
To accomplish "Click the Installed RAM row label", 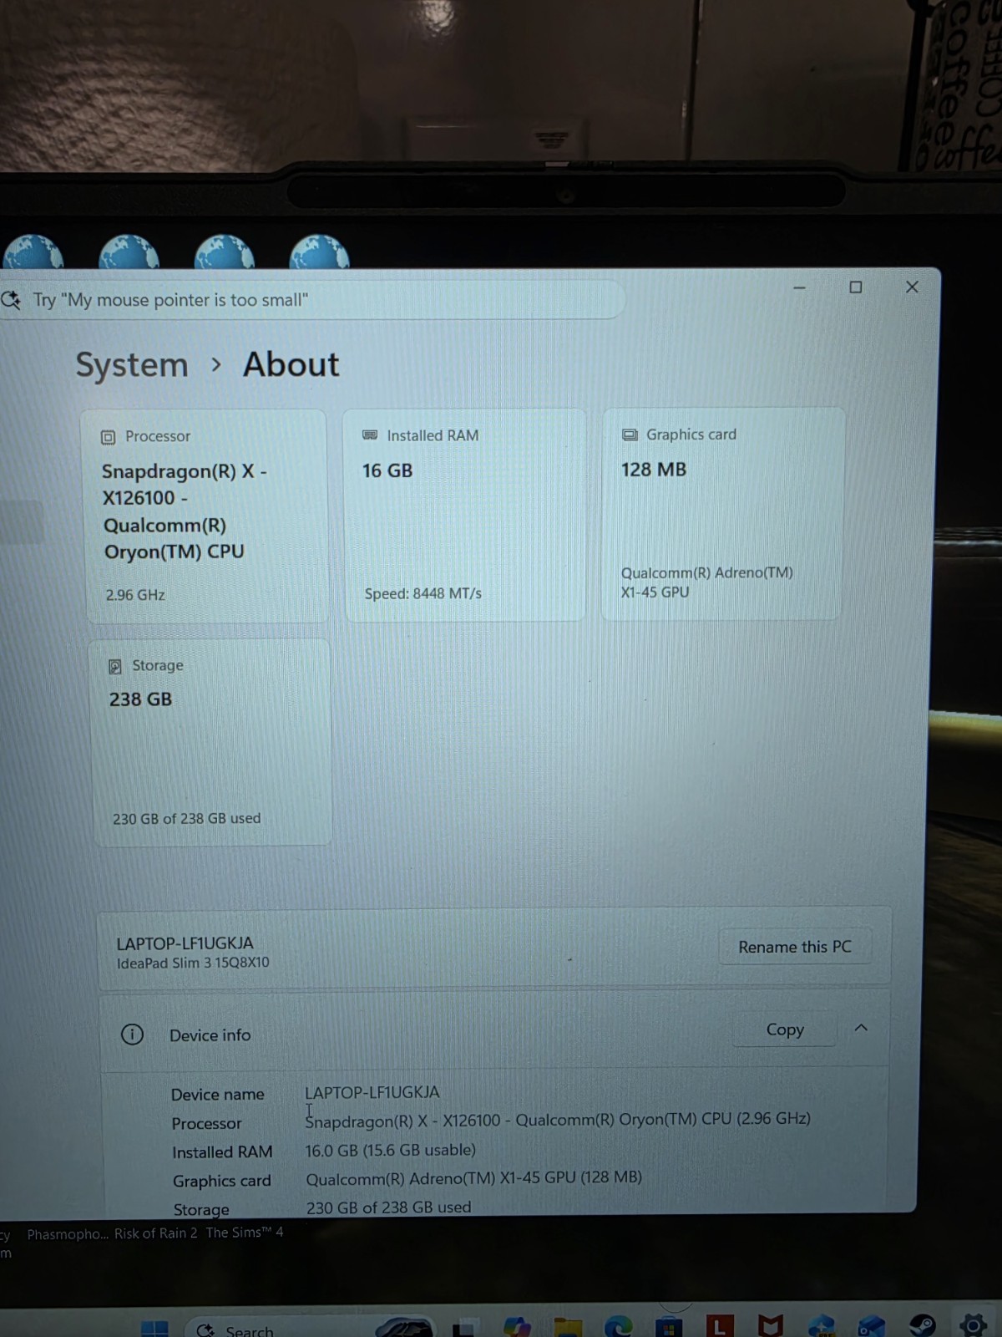I will (222, 1152).
